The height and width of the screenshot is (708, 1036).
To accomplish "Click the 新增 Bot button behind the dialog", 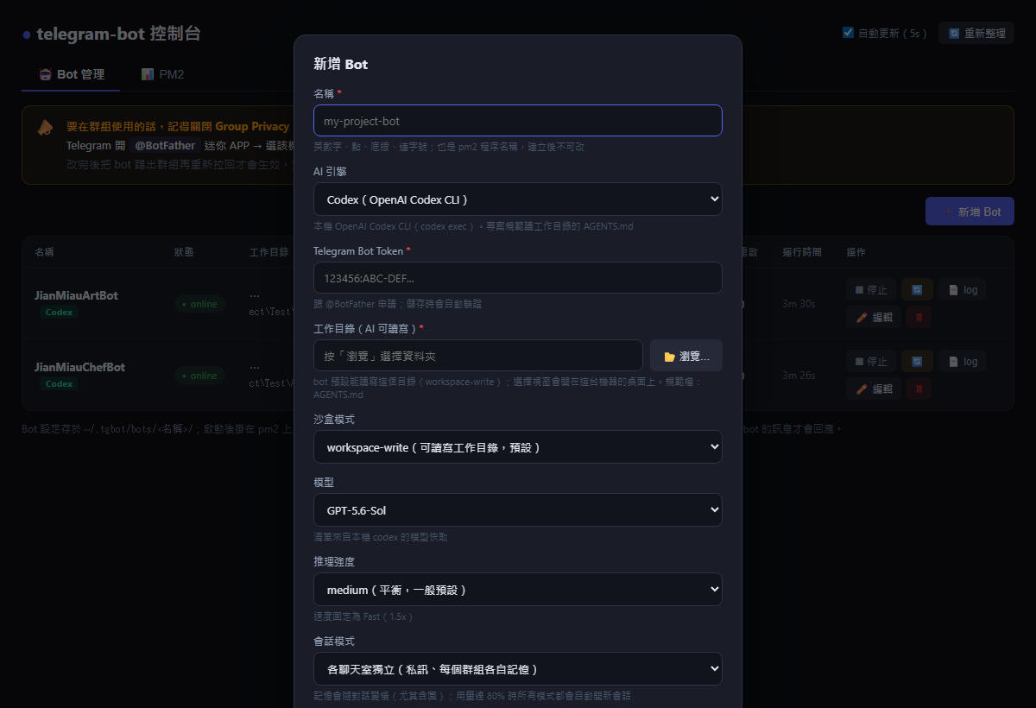I will click(x=970, y=212).
